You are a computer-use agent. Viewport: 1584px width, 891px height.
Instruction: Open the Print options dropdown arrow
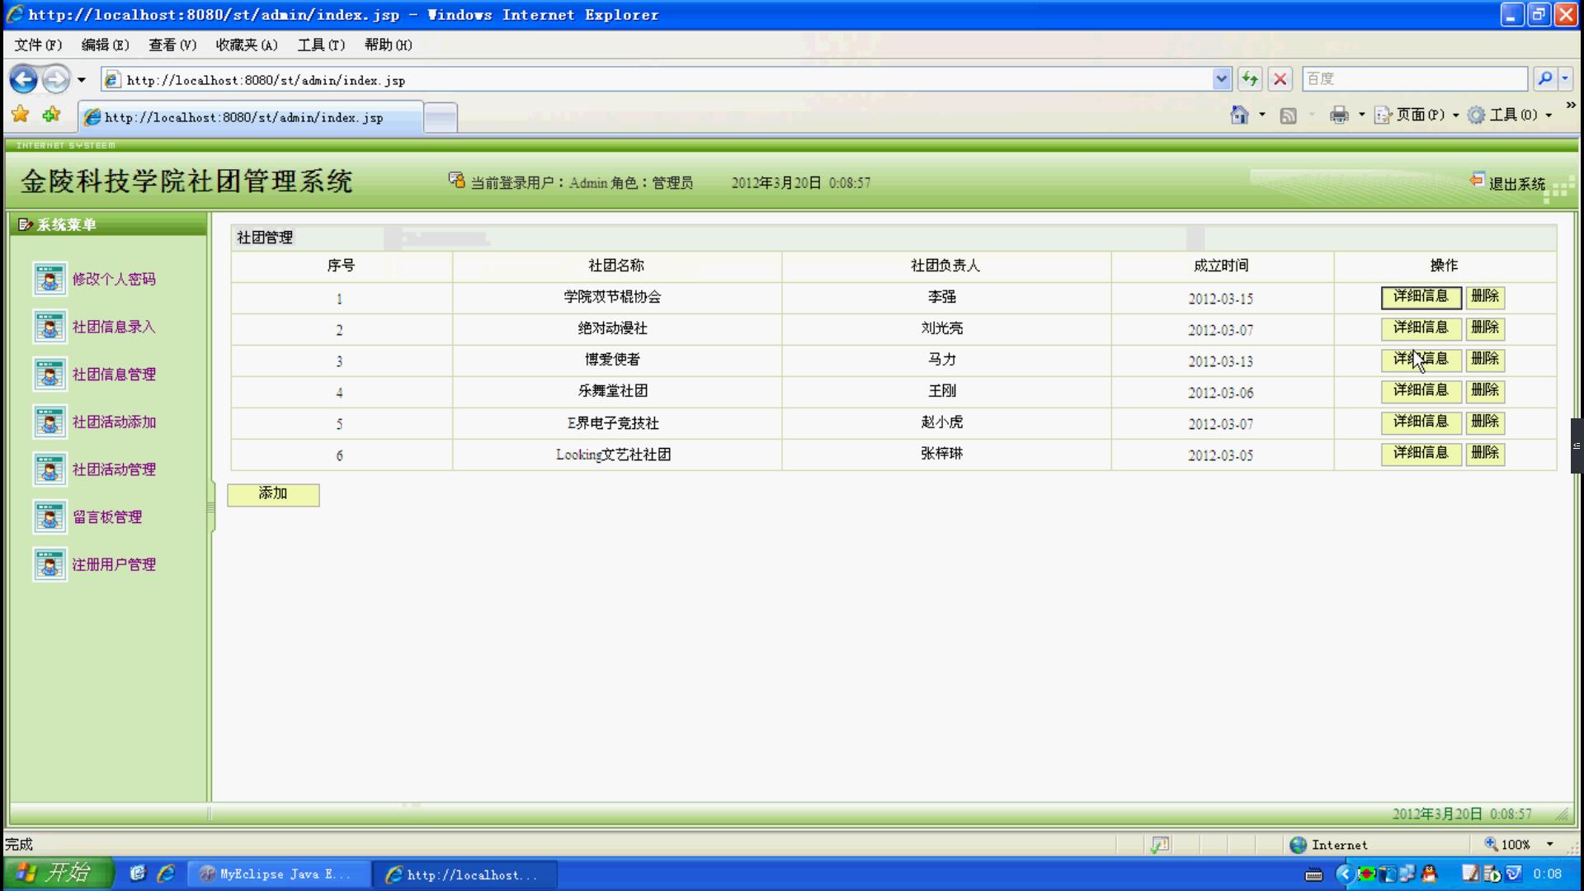(x=1361, y=115)
